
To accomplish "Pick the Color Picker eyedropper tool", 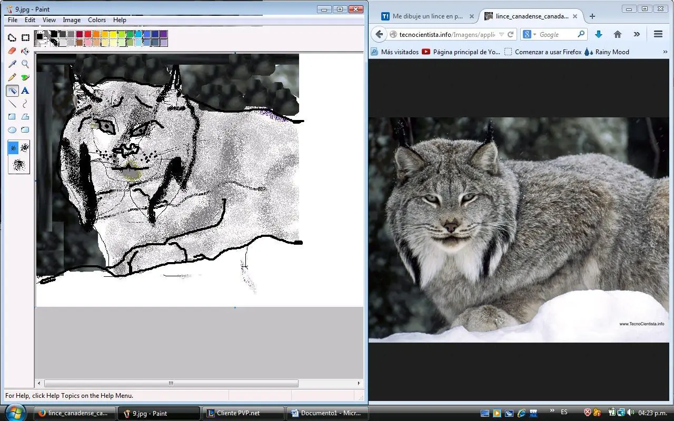I will (x=12, y=64).
